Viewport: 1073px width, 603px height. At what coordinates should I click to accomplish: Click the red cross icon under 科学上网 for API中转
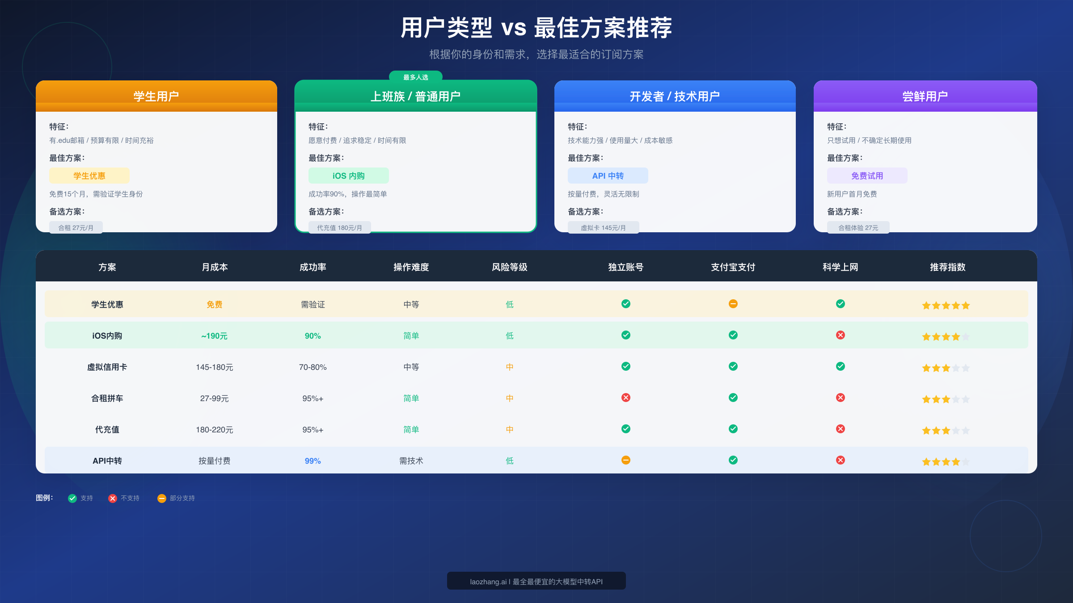click(840, 461)
